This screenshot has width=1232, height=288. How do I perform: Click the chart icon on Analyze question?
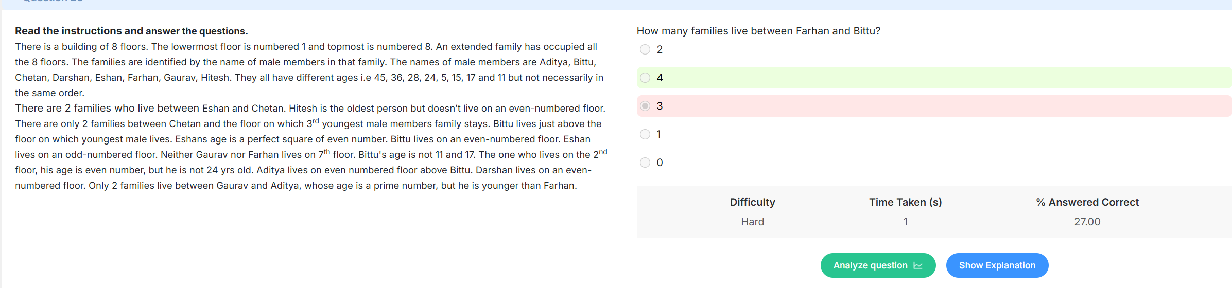[918, 265]
